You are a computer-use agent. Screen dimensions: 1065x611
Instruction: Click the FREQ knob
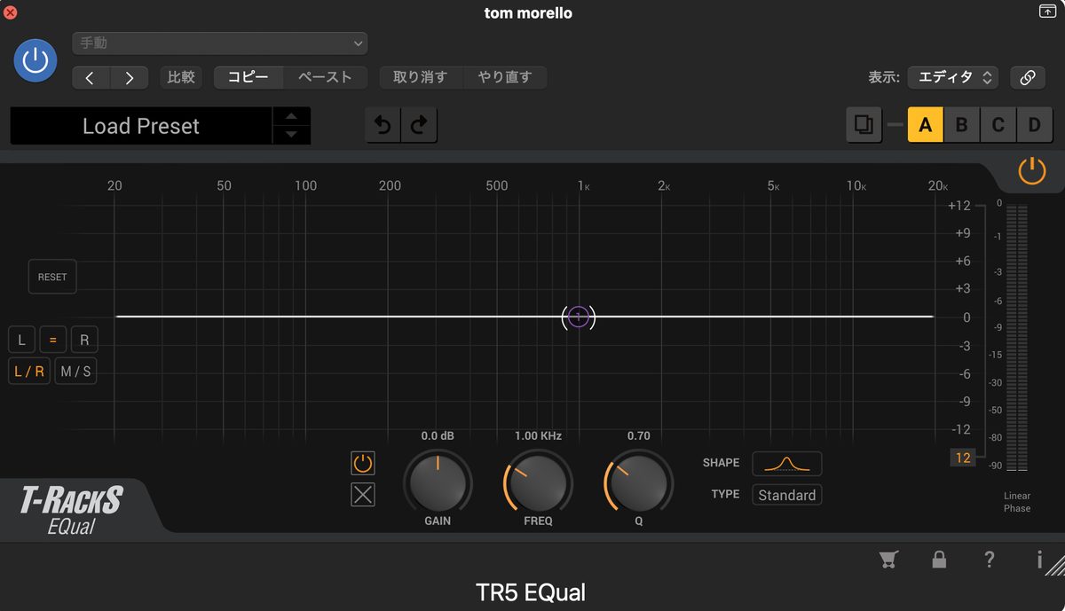[x=538, y=483]
